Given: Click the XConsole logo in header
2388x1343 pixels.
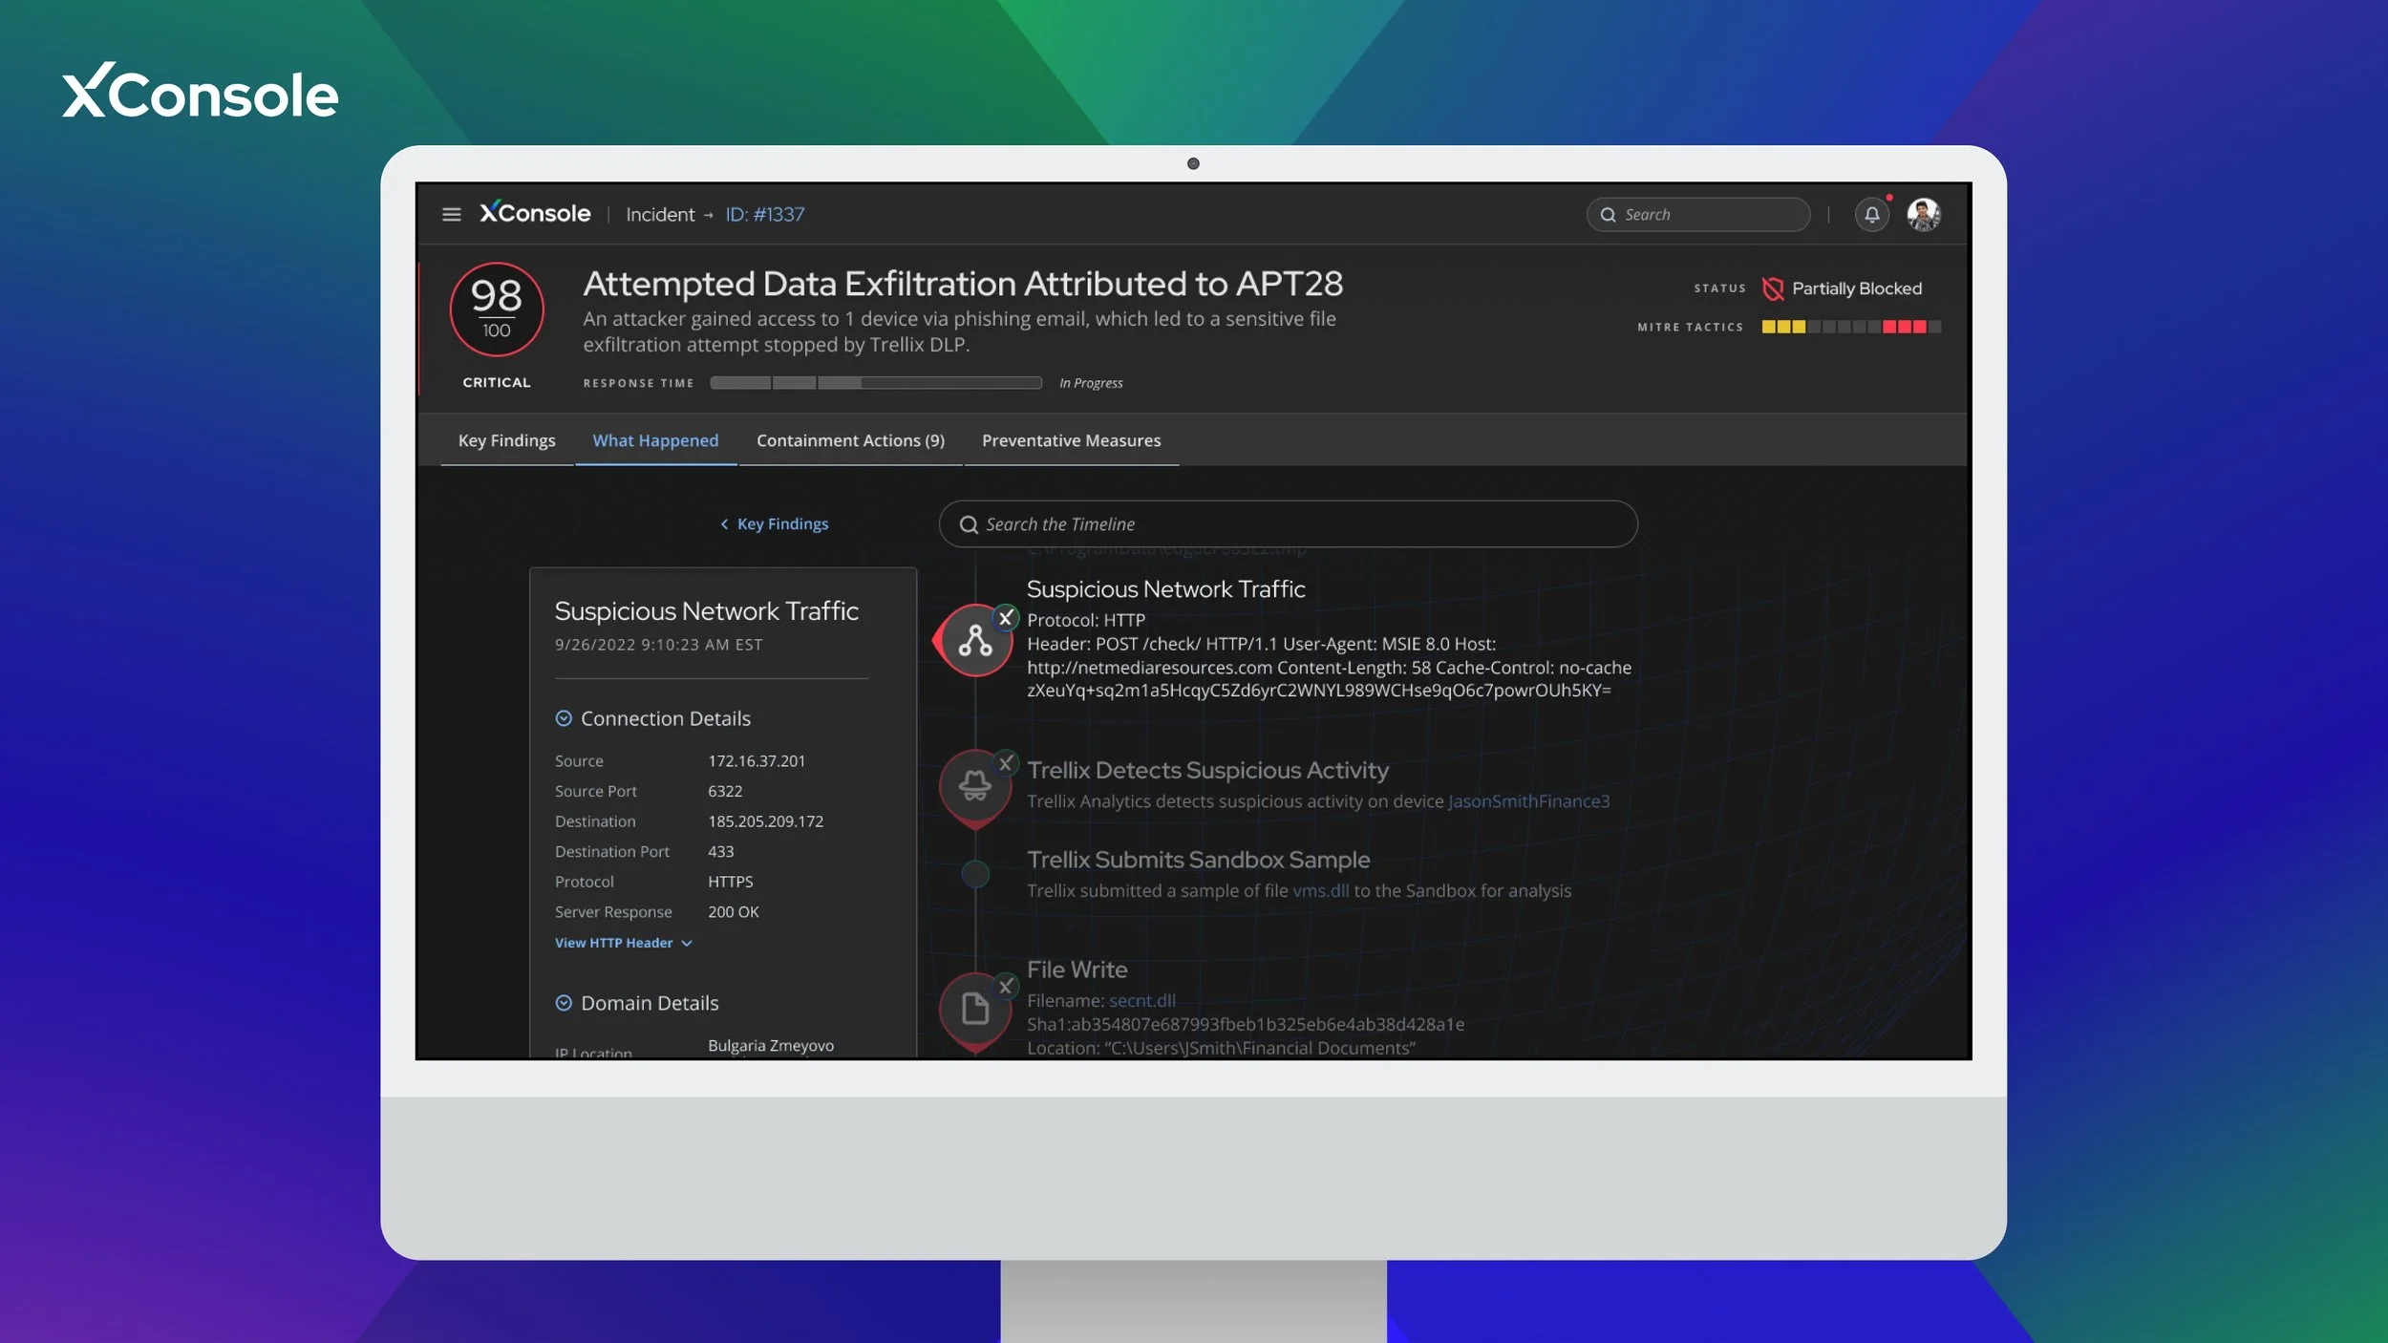Looking at the screenshot, I should coord(535,214).
